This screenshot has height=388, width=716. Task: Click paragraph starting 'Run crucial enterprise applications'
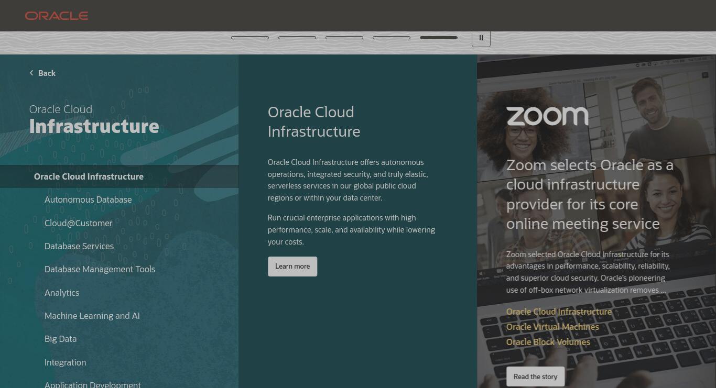[351, 230]
